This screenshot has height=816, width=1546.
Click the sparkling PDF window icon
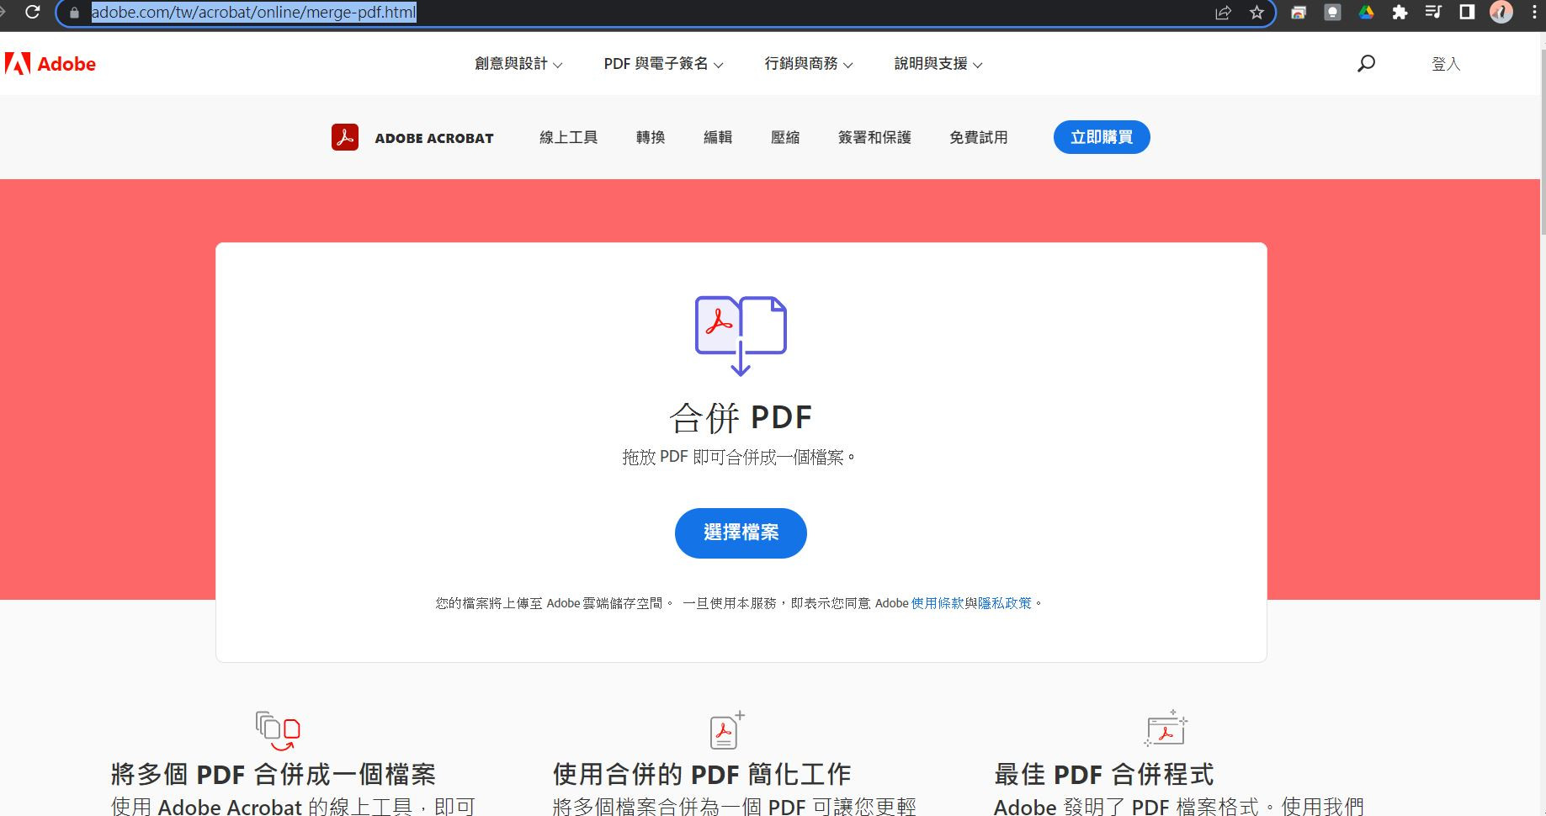coord(1166,729)
